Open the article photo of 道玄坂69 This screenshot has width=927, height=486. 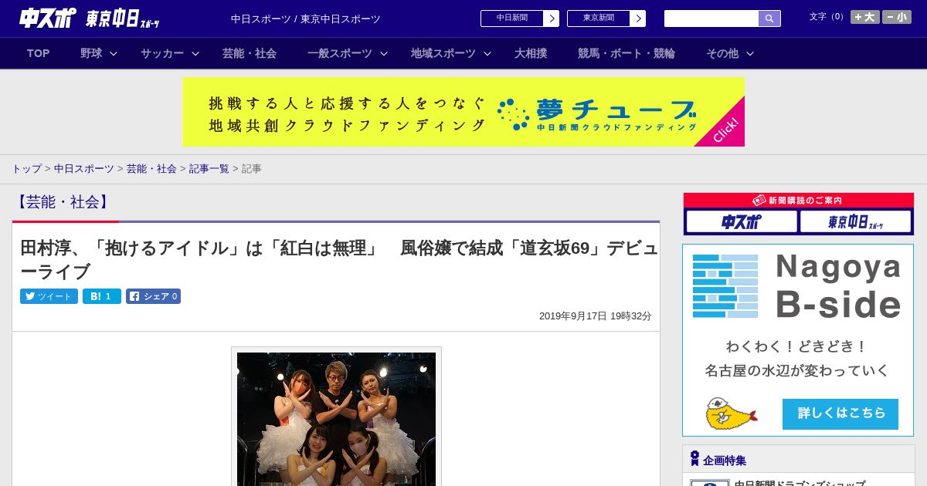[x=336, y=419]
